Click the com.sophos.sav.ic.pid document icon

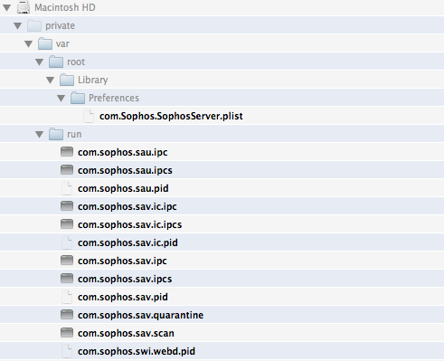(x=67, y=242)
